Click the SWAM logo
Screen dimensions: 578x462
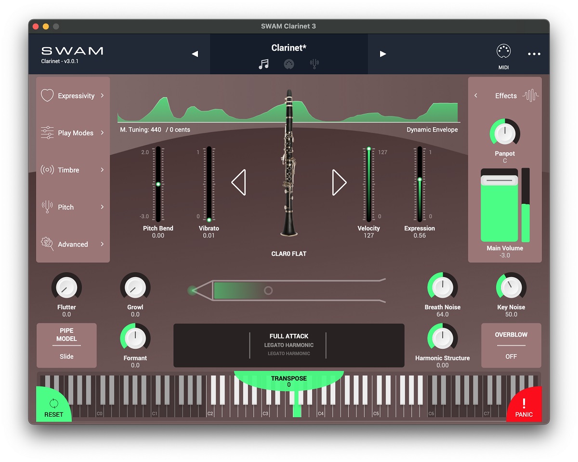[72, 51]
